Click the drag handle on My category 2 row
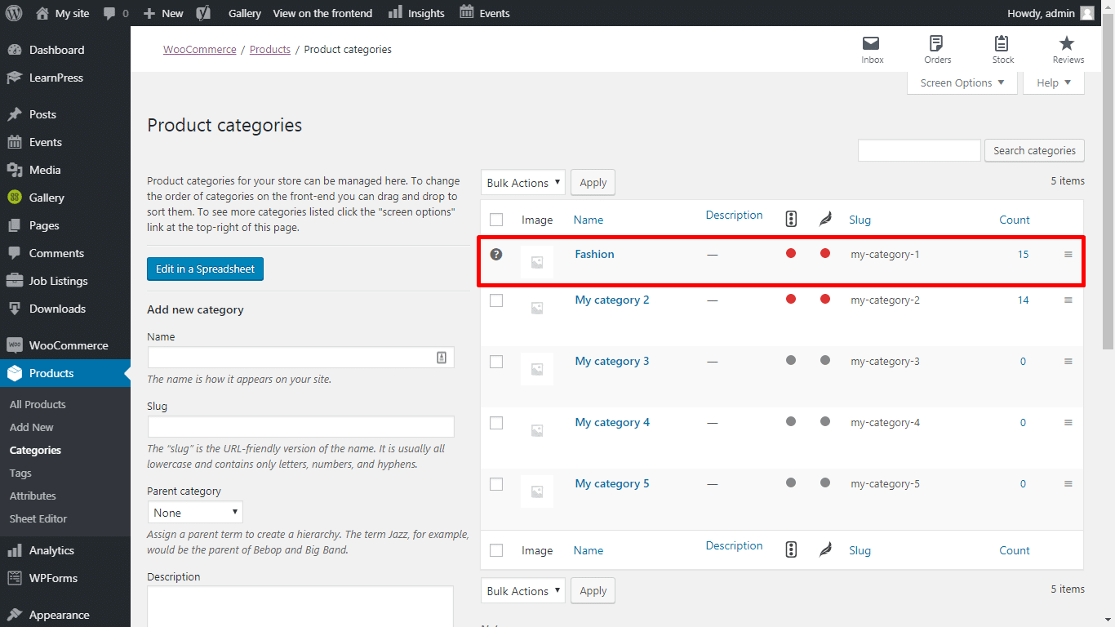This screenshot has height=627, width=1115. [1068, 300]
